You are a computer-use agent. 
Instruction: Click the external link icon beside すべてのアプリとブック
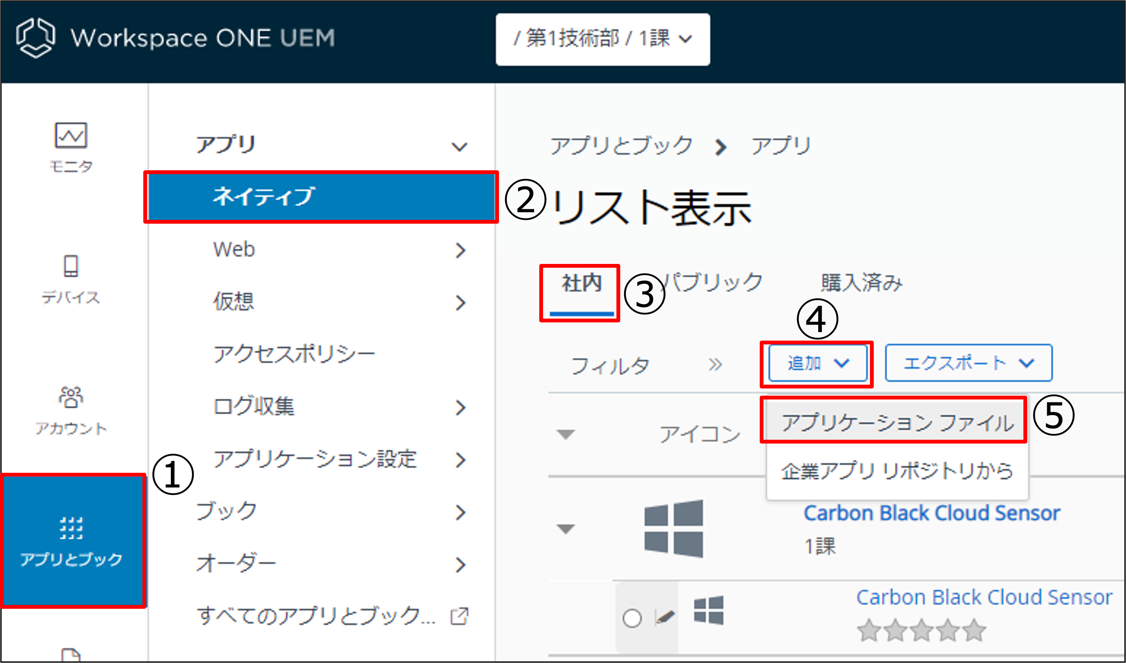point(459,616)
